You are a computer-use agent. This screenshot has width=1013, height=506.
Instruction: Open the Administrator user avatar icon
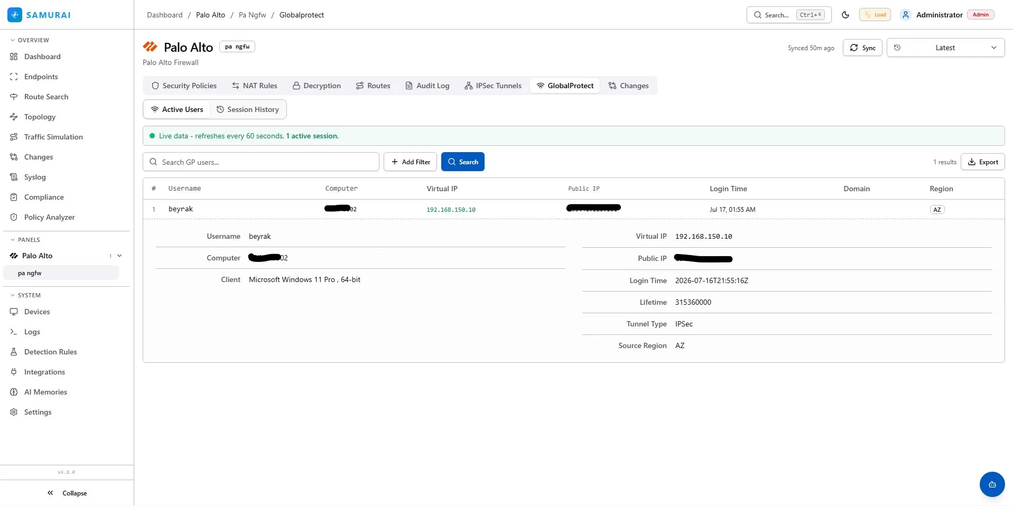(906, 15)
